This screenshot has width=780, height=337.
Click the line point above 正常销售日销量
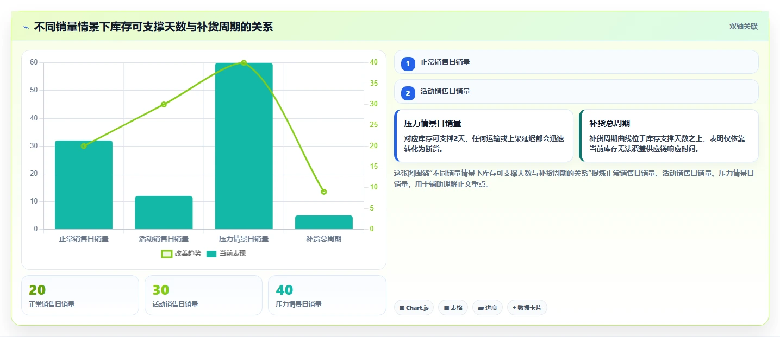(x=84, y=146)
